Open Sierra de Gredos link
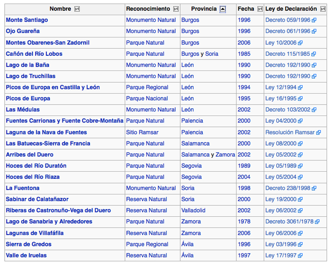This screenshot has height=264, width=331. [28, 244]
